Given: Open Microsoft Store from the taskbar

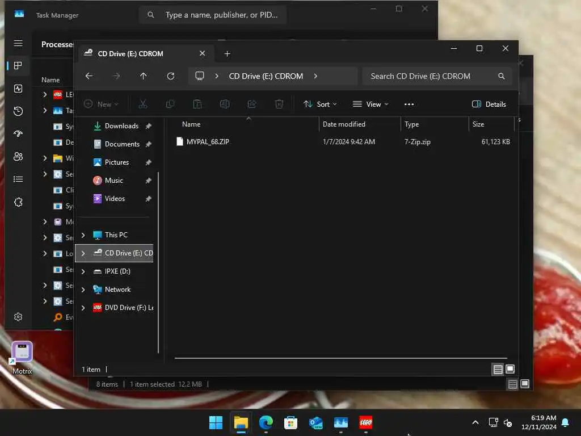Looking at the screenshot, I should pos(290,422).
